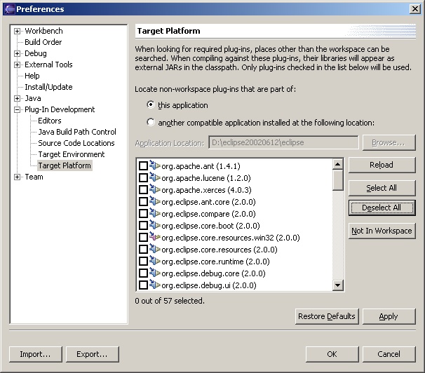Viewport: 425px width, 373px height.
Task: Click the plug-in list scrollbar down arrow
Action: (338, 285)
